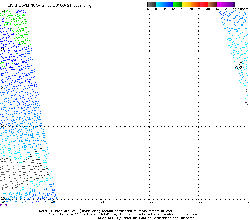Click the latitude label '22'
This screenshot has height=220, width=250.
pos(3,162)
